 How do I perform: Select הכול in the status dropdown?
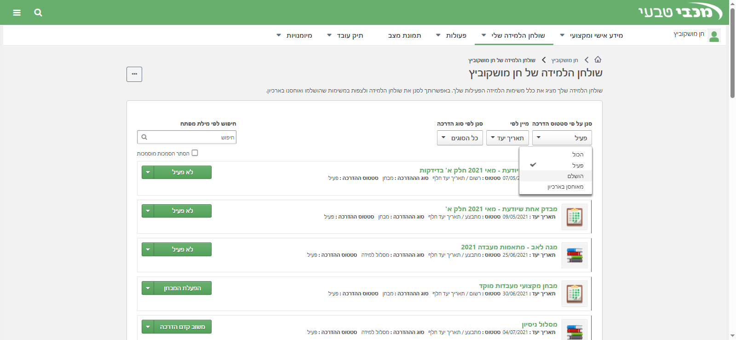point(577,155)
